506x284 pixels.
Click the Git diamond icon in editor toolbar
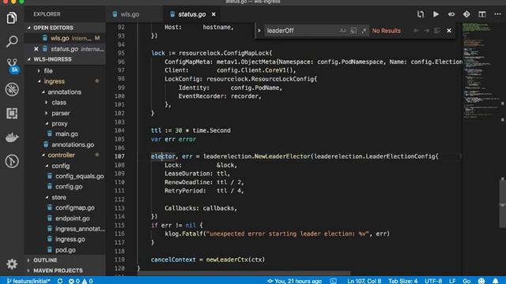466,14
